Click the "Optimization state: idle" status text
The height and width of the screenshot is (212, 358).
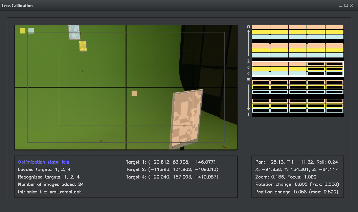pyautogui.click(x=44, y=162)
